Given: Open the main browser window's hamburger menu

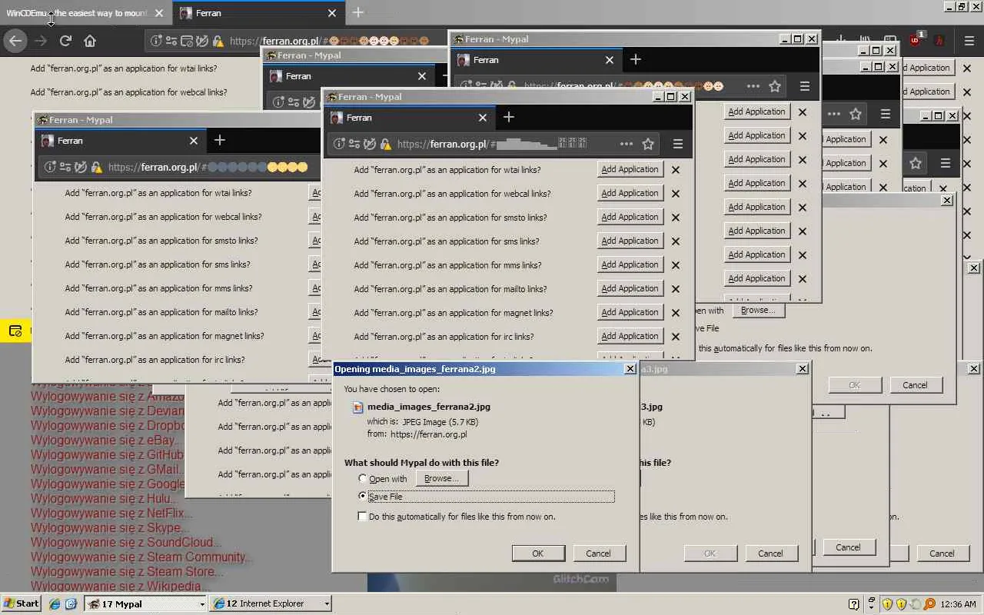Looking at the screenshot, I should click(970, 41).
